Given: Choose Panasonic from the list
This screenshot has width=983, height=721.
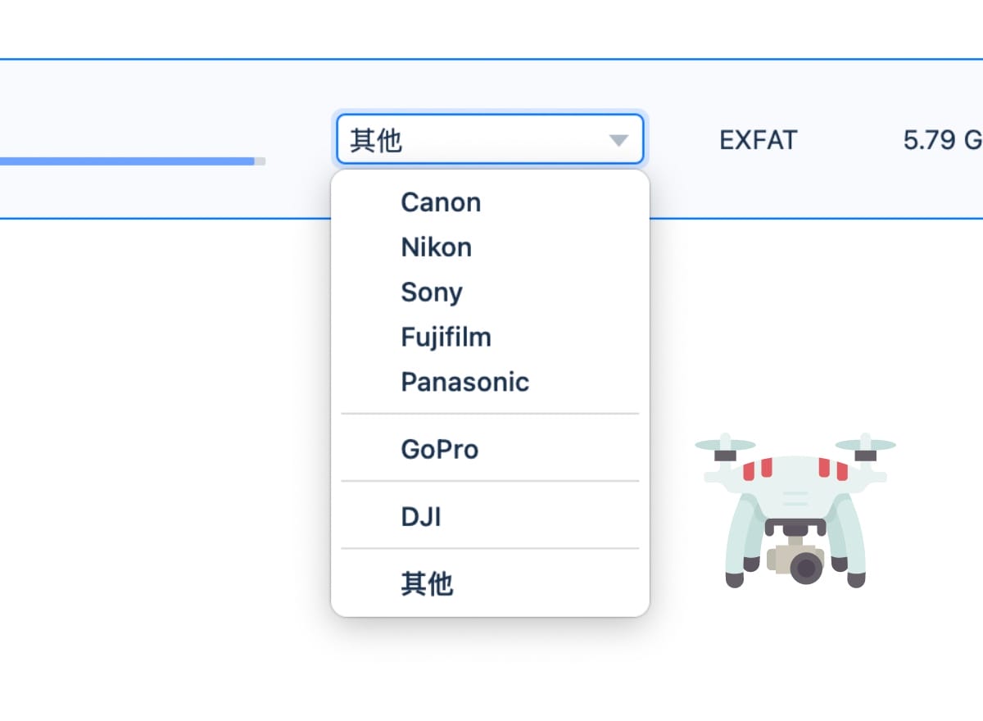Looking at the screenshot, I should [464, 382].
